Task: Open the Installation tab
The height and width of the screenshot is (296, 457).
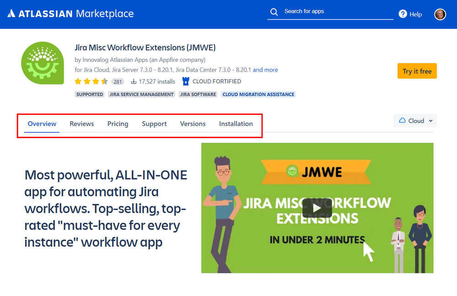Action: coord(236,124)
